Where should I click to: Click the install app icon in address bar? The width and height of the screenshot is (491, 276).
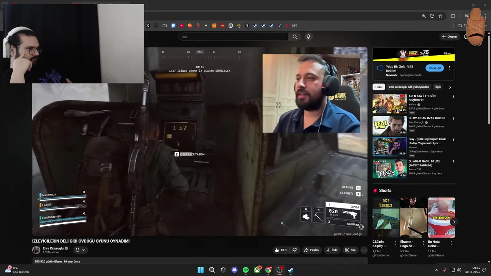pyautogui.click(x=432, y=16)
